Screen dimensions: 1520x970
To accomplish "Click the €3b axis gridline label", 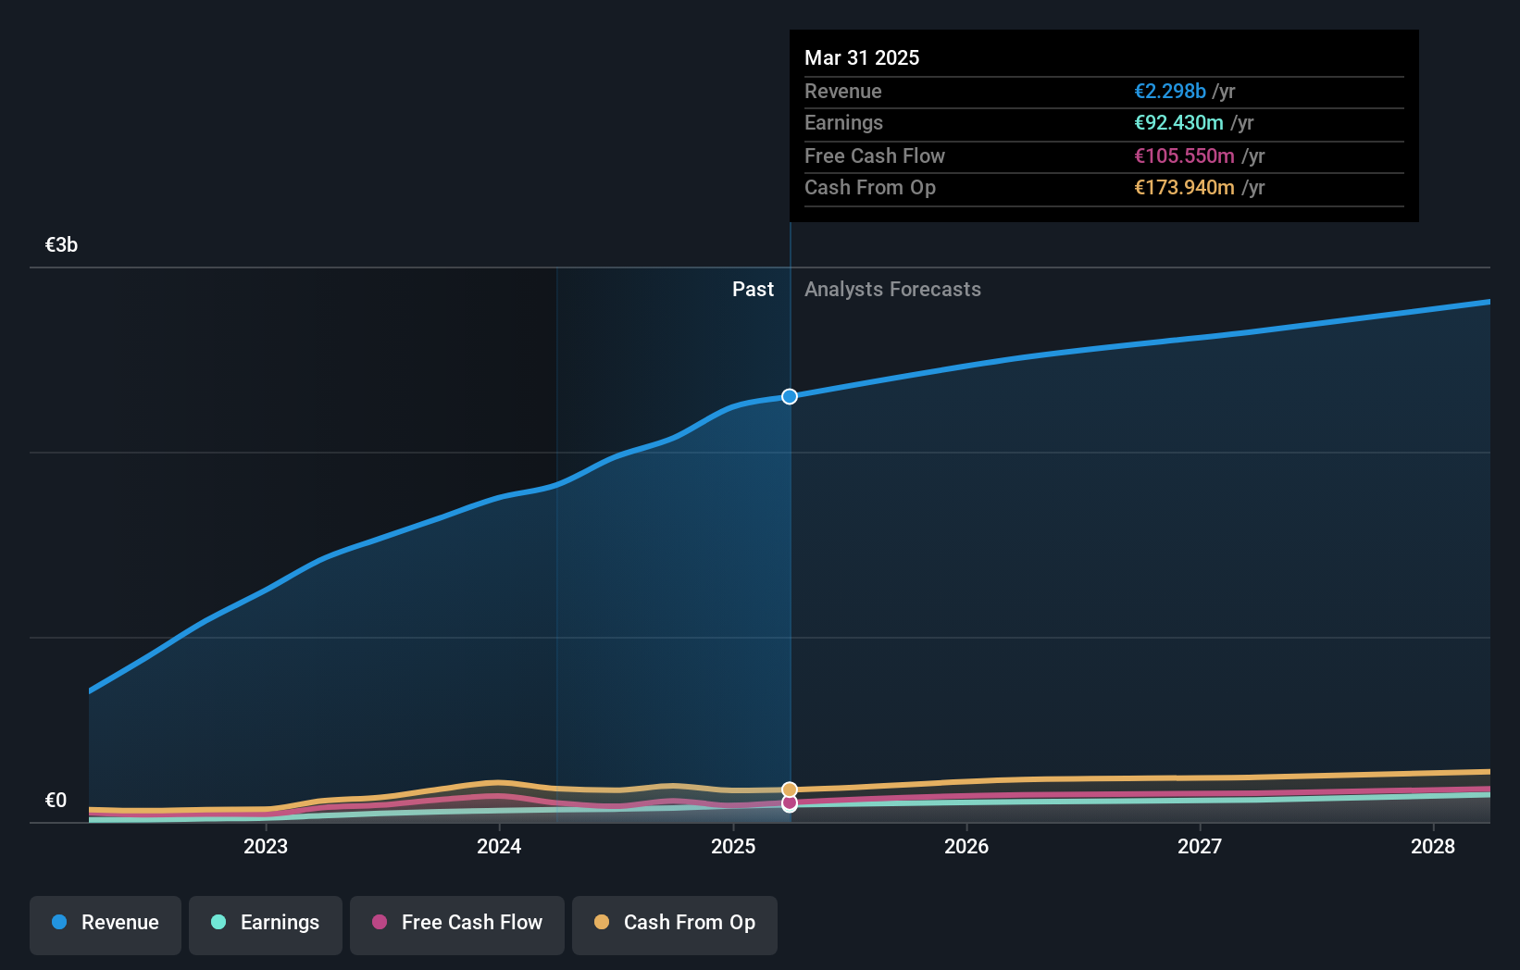I will click(x=59, y=244).
